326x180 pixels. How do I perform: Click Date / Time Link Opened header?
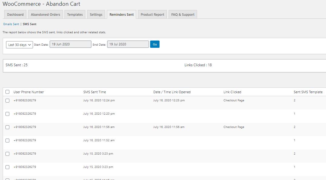(x=172, y=92)
